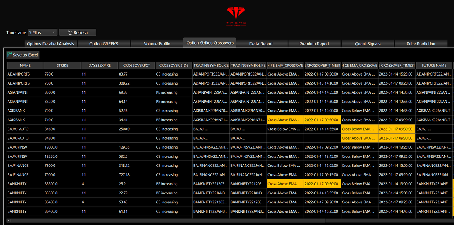Select Option Strikes Crossovers tab
Image resolution: width=454 pixels, height=225 pixels.
tap(210, 43)
